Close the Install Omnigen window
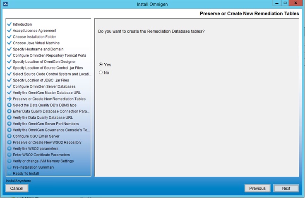The height and width of the screenshot is (198, 305). 295,3
